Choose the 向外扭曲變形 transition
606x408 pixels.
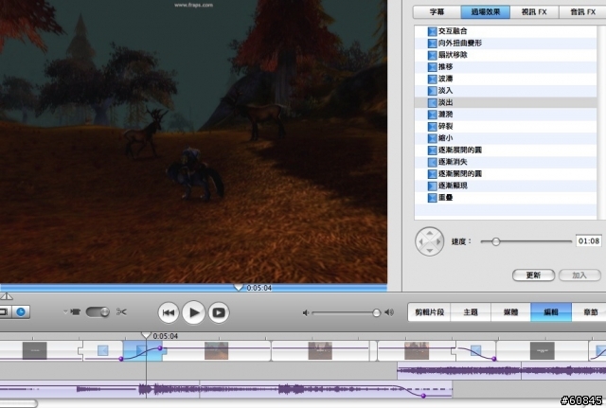[x=506, y=43]
